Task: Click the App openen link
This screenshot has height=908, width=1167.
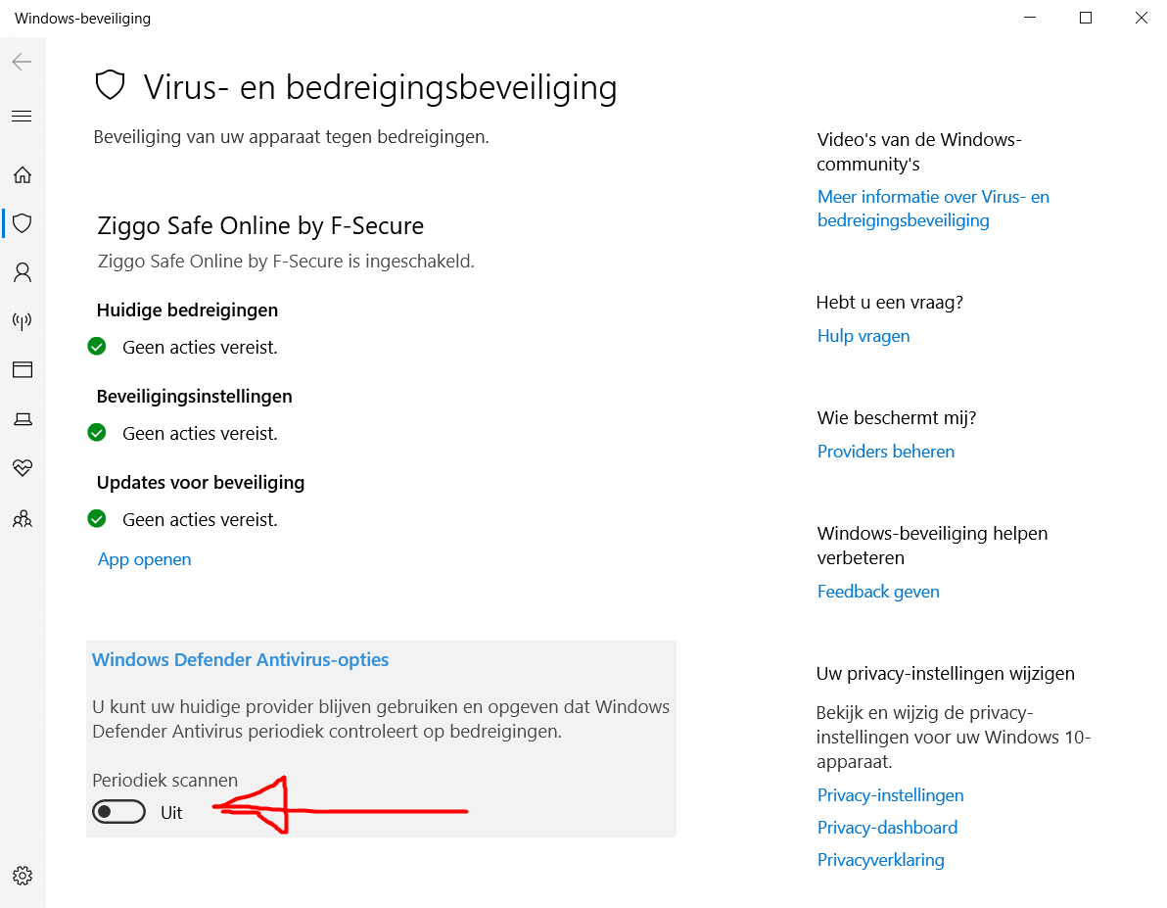Action: 144,559
